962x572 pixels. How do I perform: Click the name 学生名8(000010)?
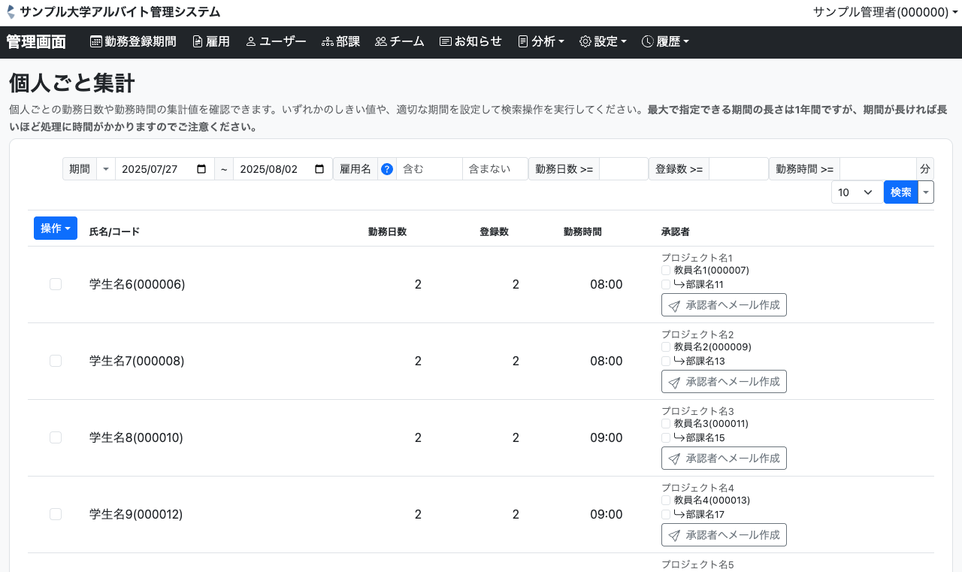pos(136,437)
